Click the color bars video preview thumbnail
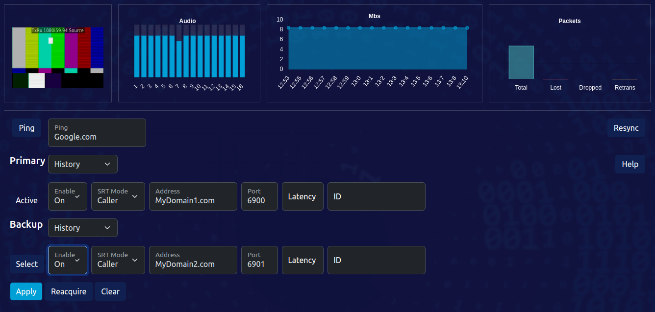Viewport: 655px width, 312px height. (58, 58)
